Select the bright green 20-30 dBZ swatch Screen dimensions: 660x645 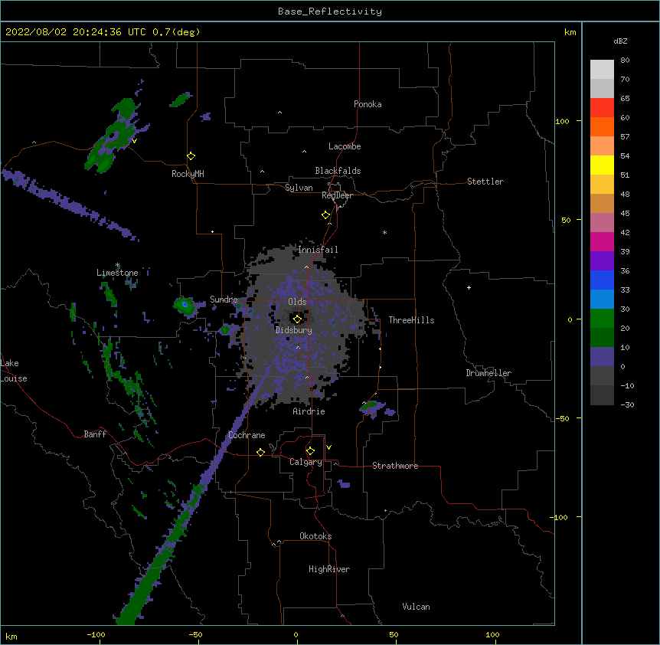click(x=602, y=319)
